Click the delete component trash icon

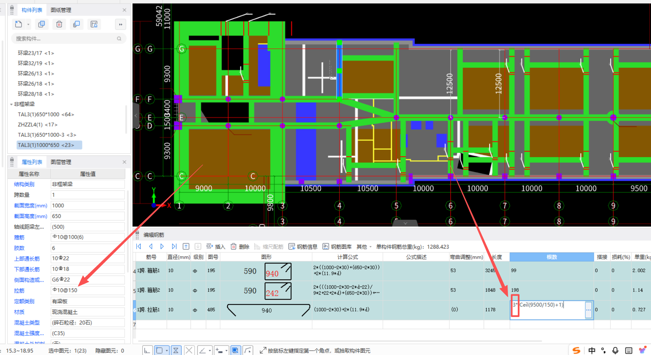59,24
